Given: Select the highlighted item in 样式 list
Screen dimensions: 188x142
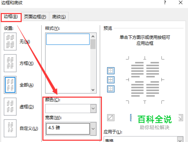Looking at the screenshot, I should tap(68, 39).
